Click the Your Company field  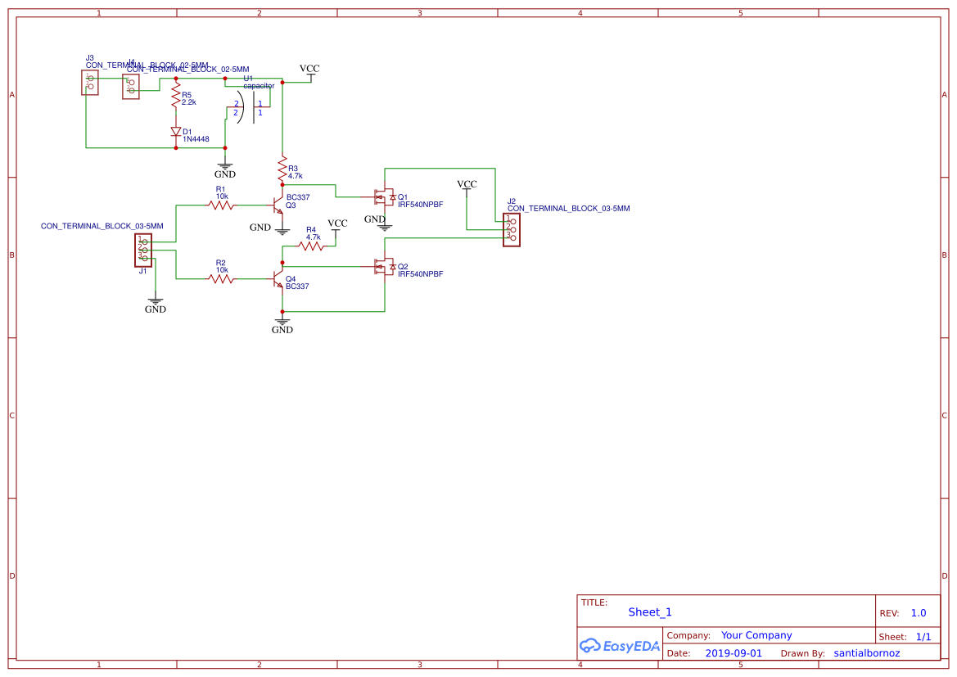pyautogui.click(x=756, y=635)
